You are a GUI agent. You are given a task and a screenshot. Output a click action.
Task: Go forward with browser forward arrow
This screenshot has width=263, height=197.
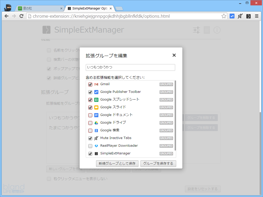14,16
